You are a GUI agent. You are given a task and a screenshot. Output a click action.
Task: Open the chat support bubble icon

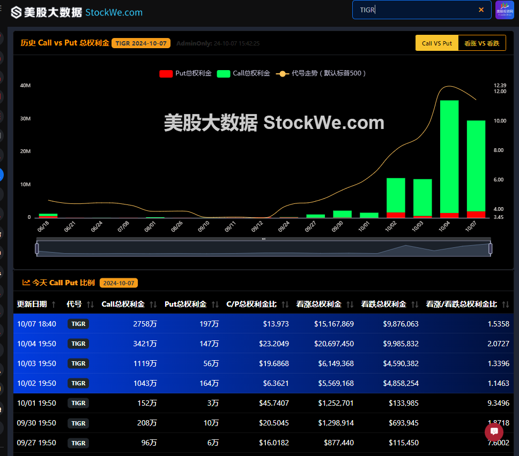494,431
